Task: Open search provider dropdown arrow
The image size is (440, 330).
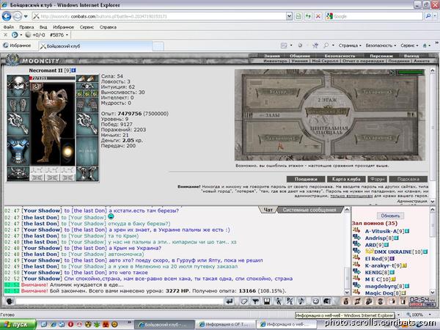Action: pyautogui.click(x=435, y=16)
